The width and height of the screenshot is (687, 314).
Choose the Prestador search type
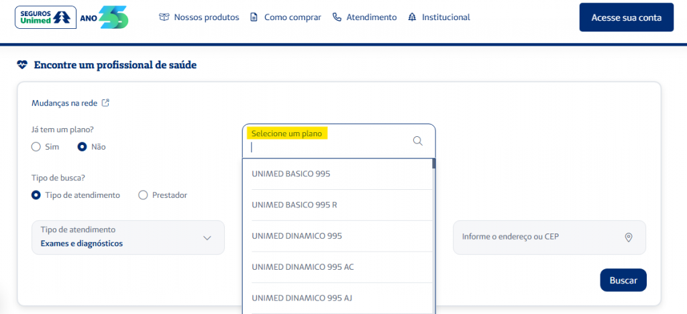pos(143,195)
